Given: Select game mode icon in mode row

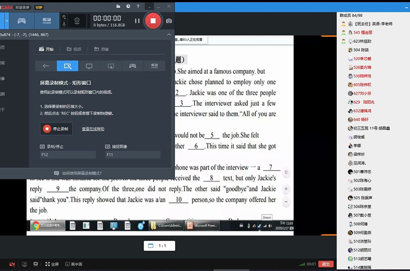Looking at the screenshot, I should click(133, 66).
